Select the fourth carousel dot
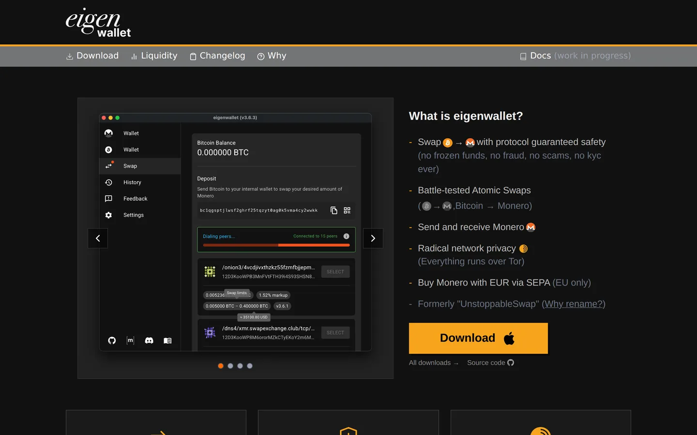This screenshot has height=435, width=697. tap(250, 366)
